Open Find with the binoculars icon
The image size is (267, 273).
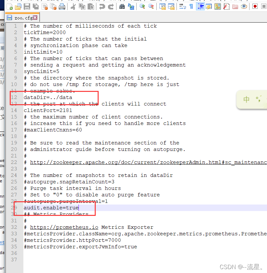pos(122,6)
